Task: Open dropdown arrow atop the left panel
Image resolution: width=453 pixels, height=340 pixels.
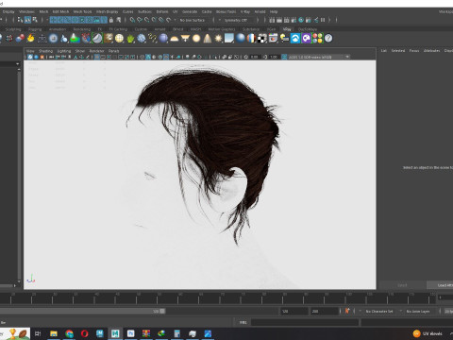Action: (18, 64)
